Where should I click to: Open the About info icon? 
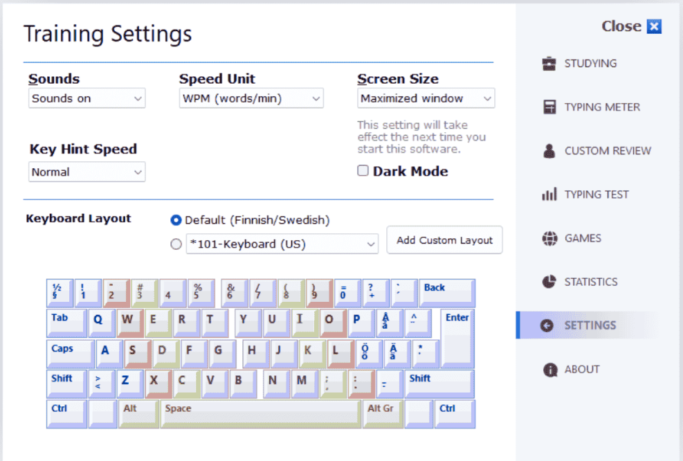tap(549, 369)
